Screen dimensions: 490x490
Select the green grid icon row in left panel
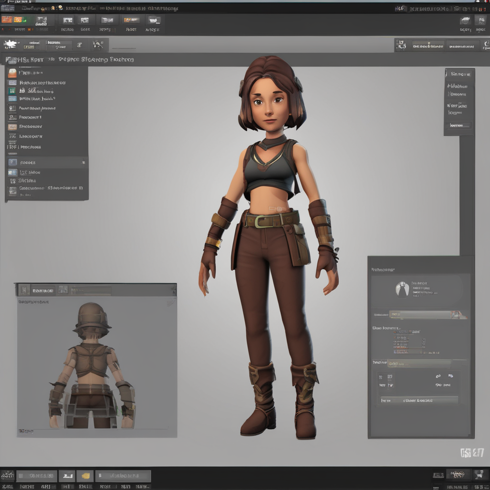pyautogui.click(x=47, y=91)
